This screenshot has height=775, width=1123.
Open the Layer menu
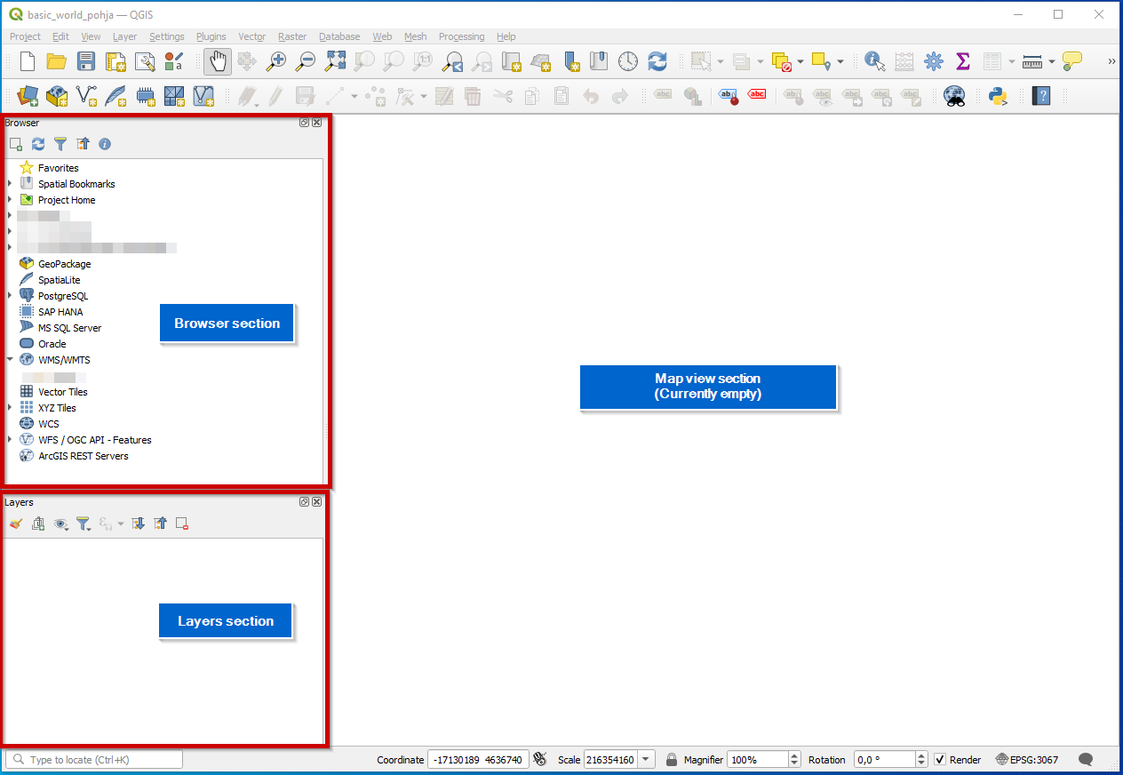click(124, 36)
